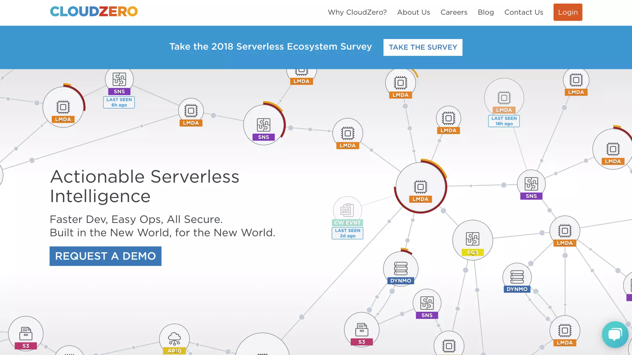This screenshot has width=632, height=355.
Task: Click the LMDA node last seen 18h ago
Action: click(504, 98)
